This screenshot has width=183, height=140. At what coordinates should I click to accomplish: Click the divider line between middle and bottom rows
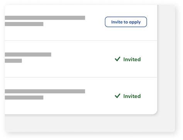(81, 77)
